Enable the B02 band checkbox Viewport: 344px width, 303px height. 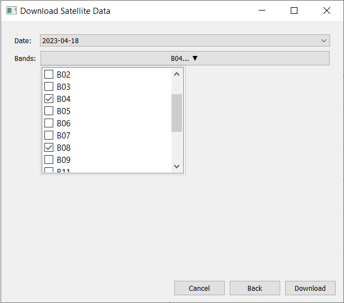(49, 74)
